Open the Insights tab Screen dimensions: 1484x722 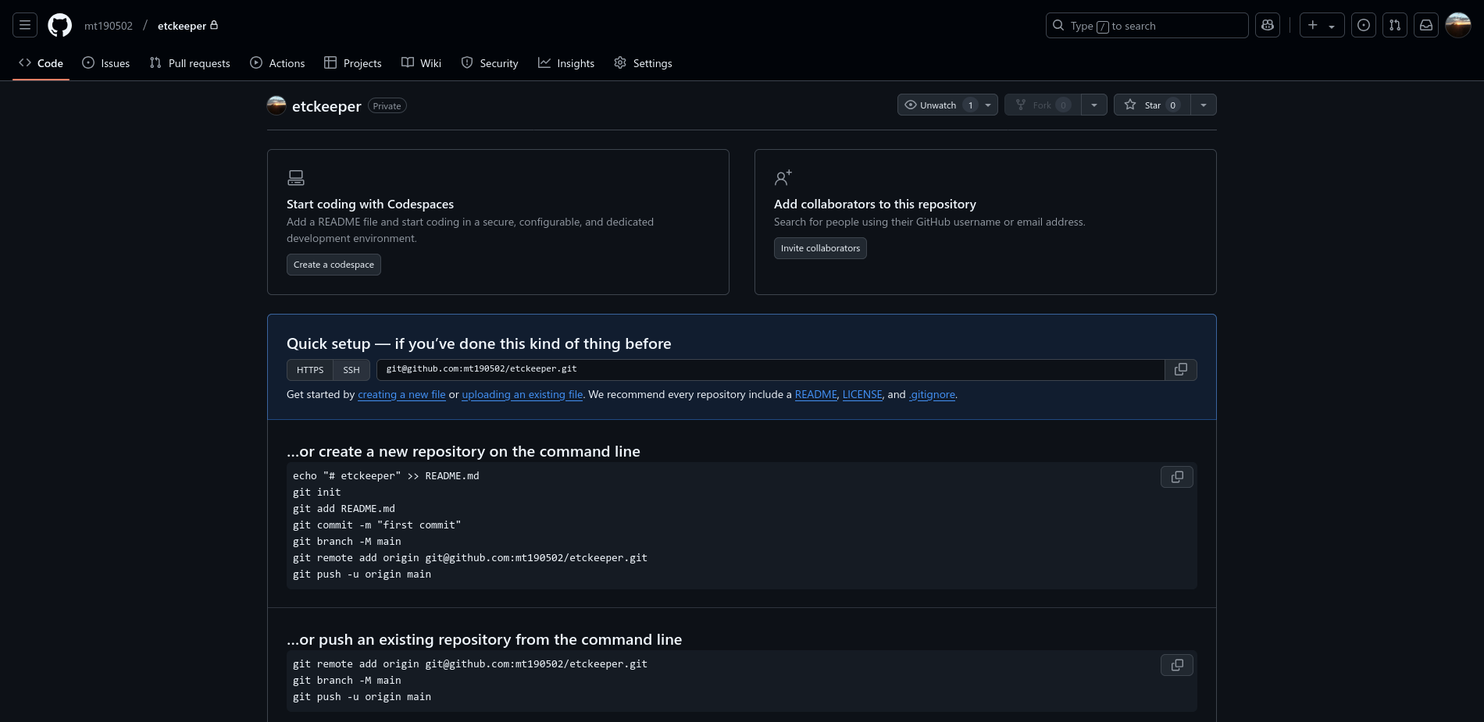(x=566, y=63)
